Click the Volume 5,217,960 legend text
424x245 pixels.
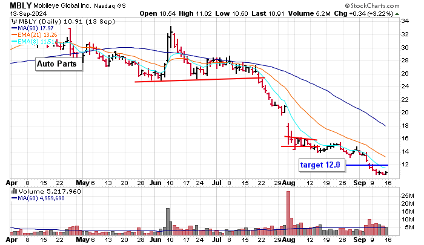[x=50, y=192]
